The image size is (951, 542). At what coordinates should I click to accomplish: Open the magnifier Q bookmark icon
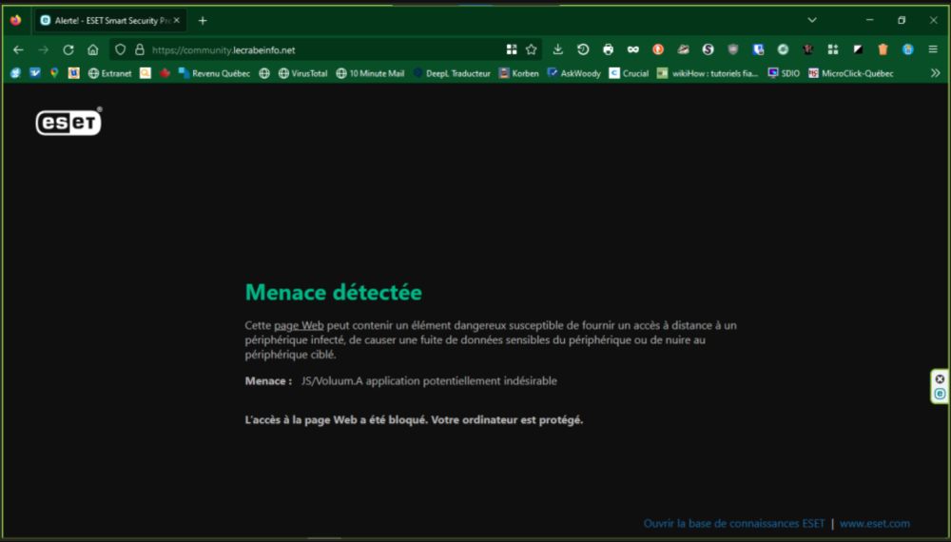tap(146, 73)
